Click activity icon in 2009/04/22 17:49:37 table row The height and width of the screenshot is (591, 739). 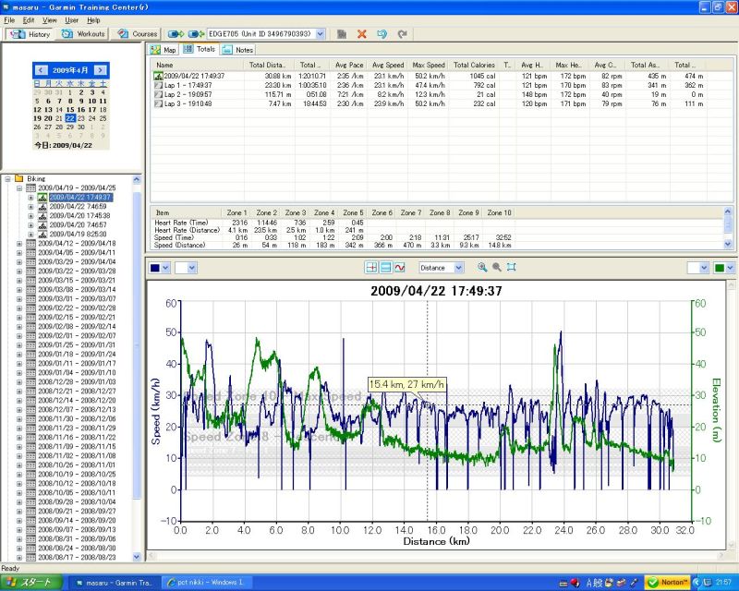(158, 76)
